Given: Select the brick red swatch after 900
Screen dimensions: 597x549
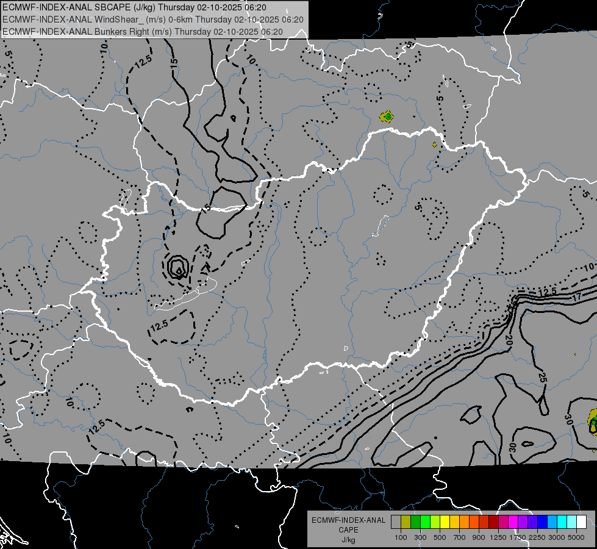Looking at the screenshot, I should click(484, 522).
